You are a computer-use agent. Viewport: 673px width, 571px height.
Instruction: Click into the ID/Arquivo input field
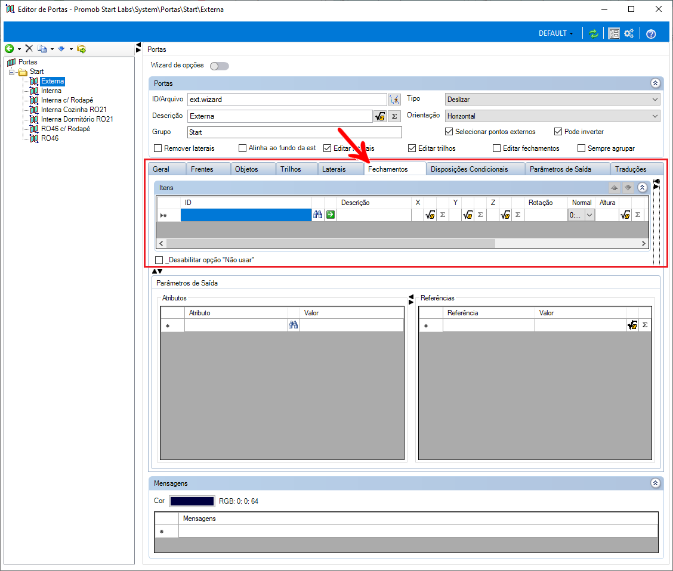tap(287, 100)
